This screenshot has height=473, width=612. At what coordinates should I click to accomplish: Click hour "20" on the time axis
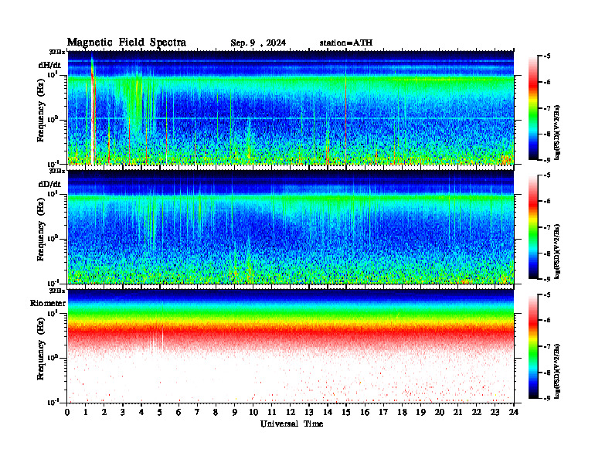coord(440,413)
